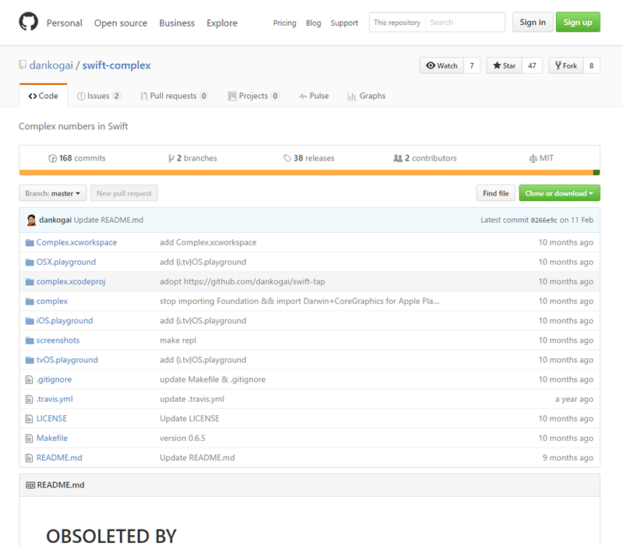The height and width of the screenshot is (546, 623).
Task: Click the file icon for .travis.yml
Action: (29, 399)
